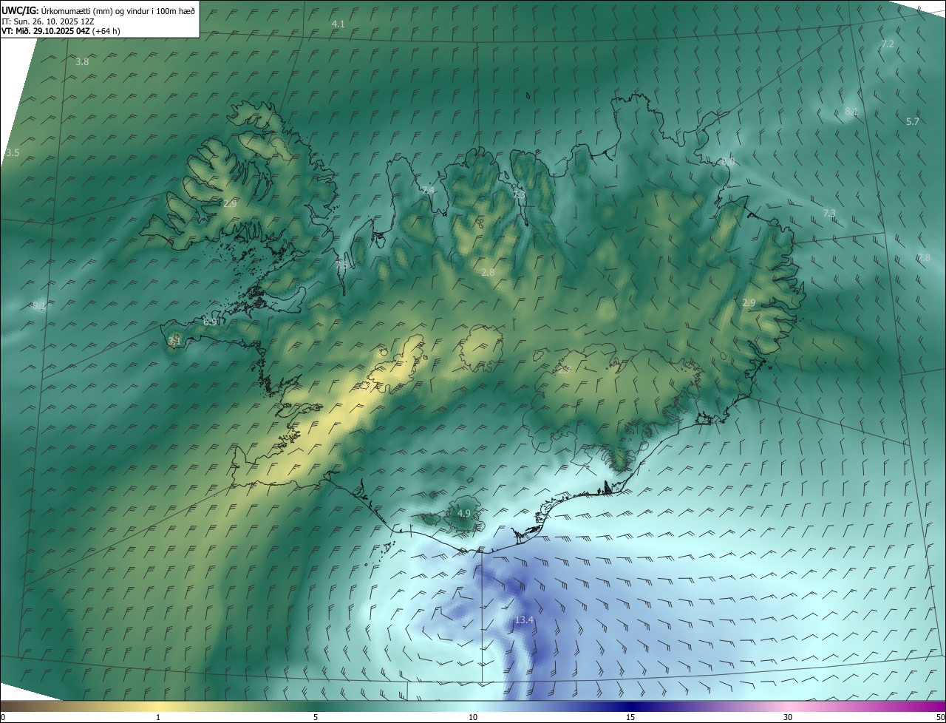Click the 10 tick on the color scale
Viewport: 946px width, 723px height.
(x=473, y=718)
